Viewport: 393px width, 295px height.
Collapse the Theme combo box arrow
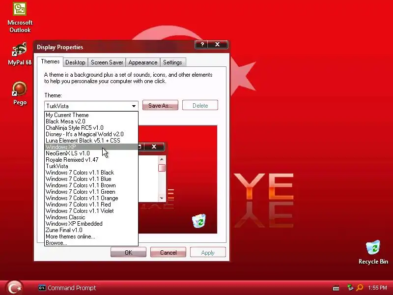[x=134, y=106]
